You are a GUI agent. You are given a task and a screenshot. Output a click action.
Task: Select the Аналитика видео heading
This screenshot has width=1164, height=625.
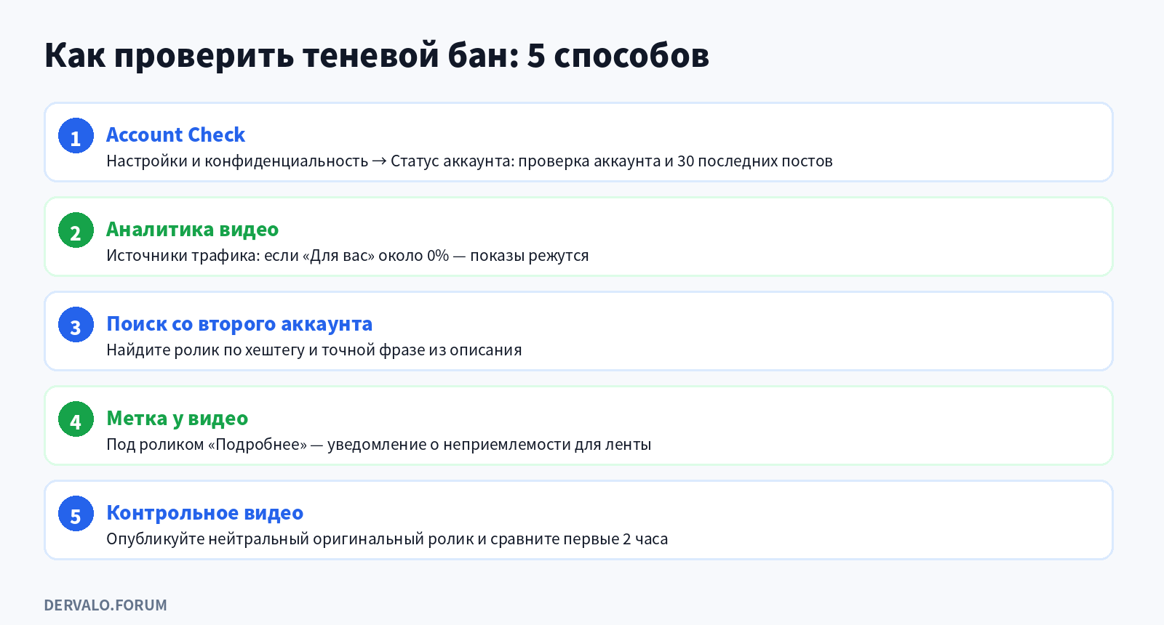pyautogui.click(x=193, y=230)
